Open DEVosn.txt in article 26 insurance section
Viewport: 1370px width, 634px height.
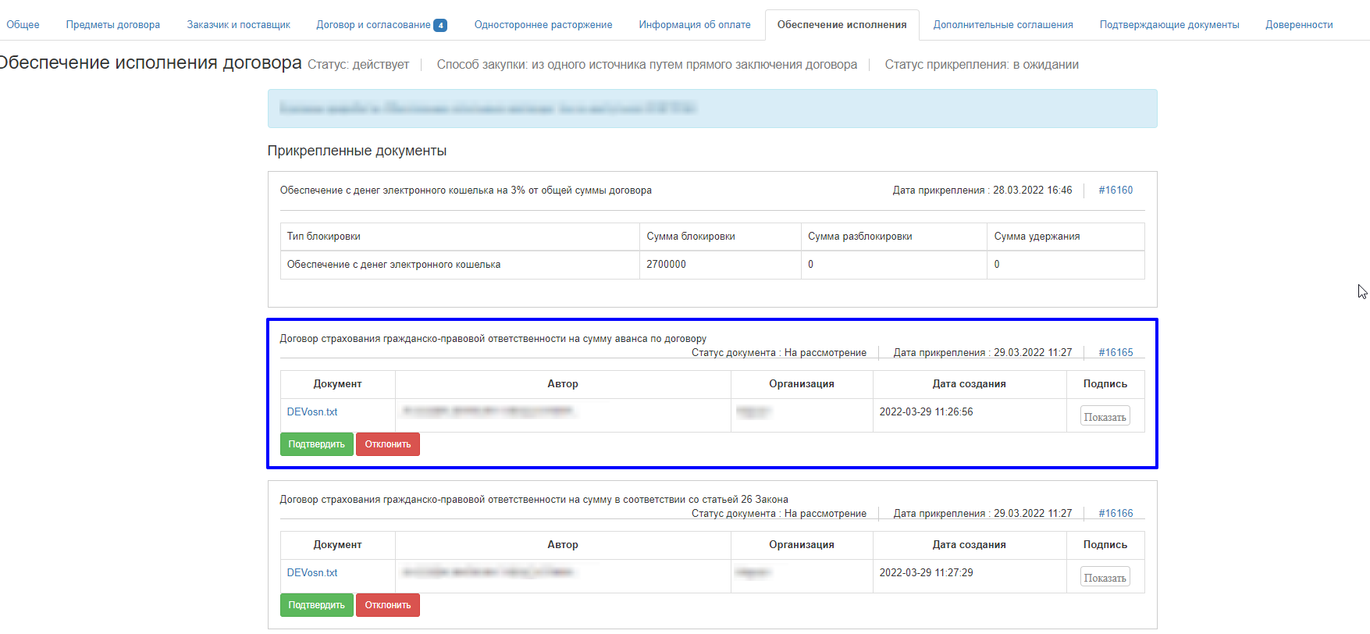(x=312, y=573)
